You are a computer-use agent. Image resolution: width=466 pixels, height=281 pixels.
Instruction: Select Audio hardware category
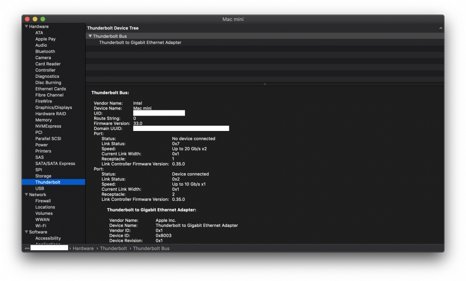point(41,45)
